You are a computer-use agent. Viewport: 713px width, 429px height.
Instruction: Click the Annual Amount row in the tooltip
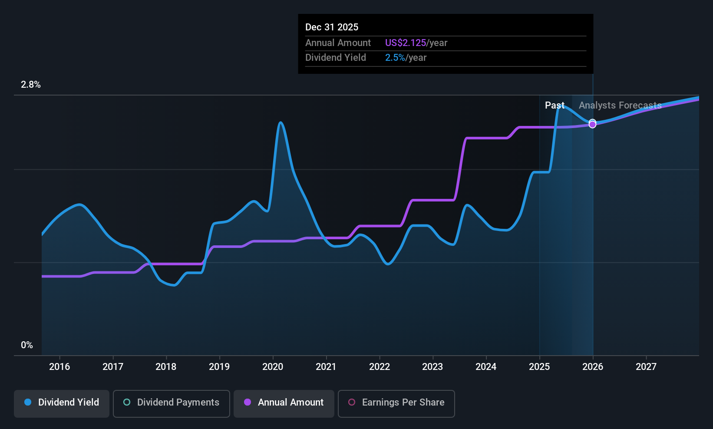pos(338,43)
